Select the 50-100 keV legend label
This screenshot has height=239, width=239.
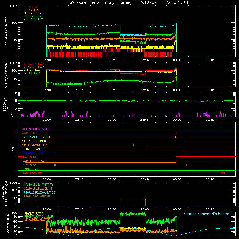coord(34,19)
